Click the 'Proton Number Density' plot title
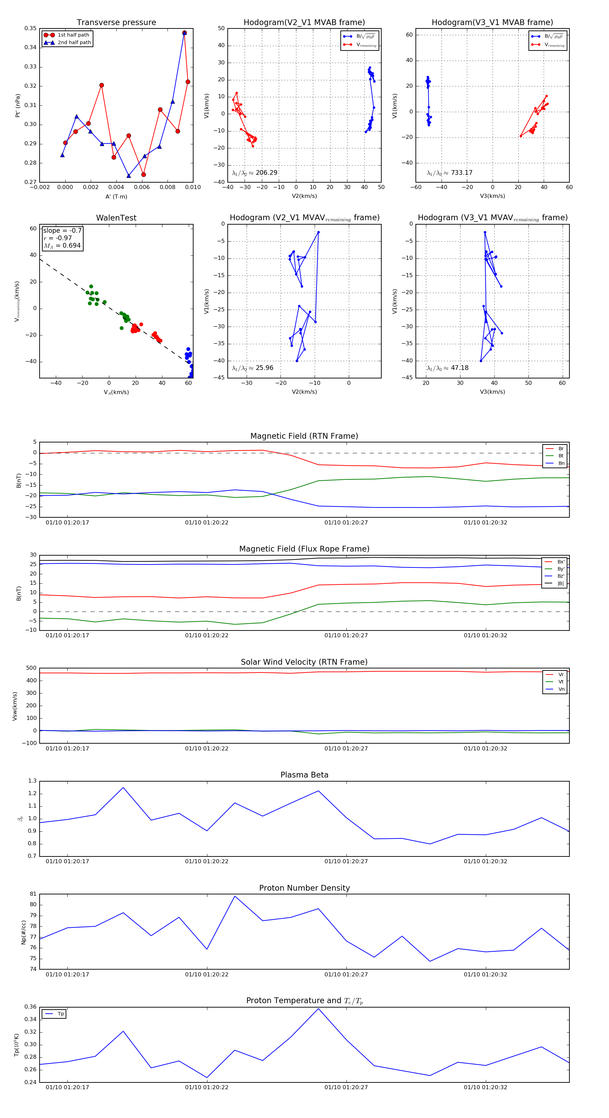The width and height of the screenshot is (609, 1118). [x=304, y=888]
